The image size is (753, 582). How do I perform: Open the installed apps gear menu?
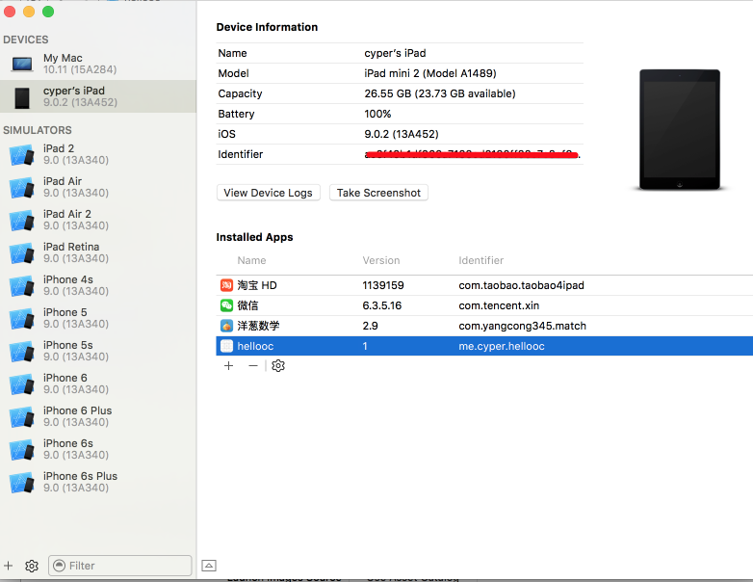point(278,366)
